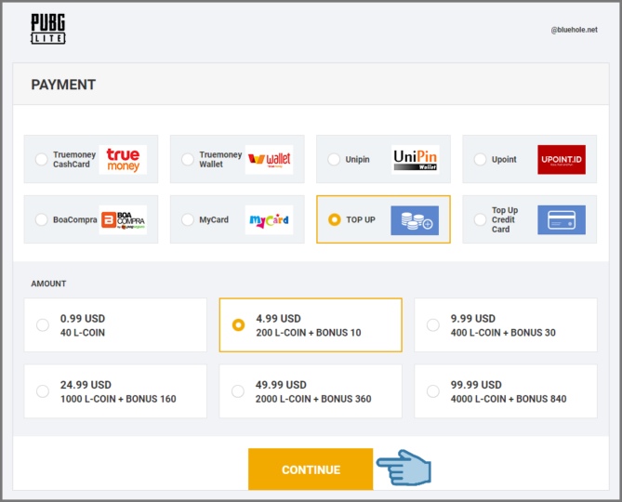
Task: Click the BoaCompra logo image
Action: pos(123,219)
